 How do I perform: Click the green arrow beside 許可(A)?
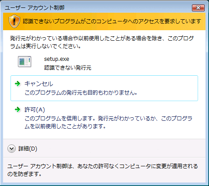click(x=17, y=109)
